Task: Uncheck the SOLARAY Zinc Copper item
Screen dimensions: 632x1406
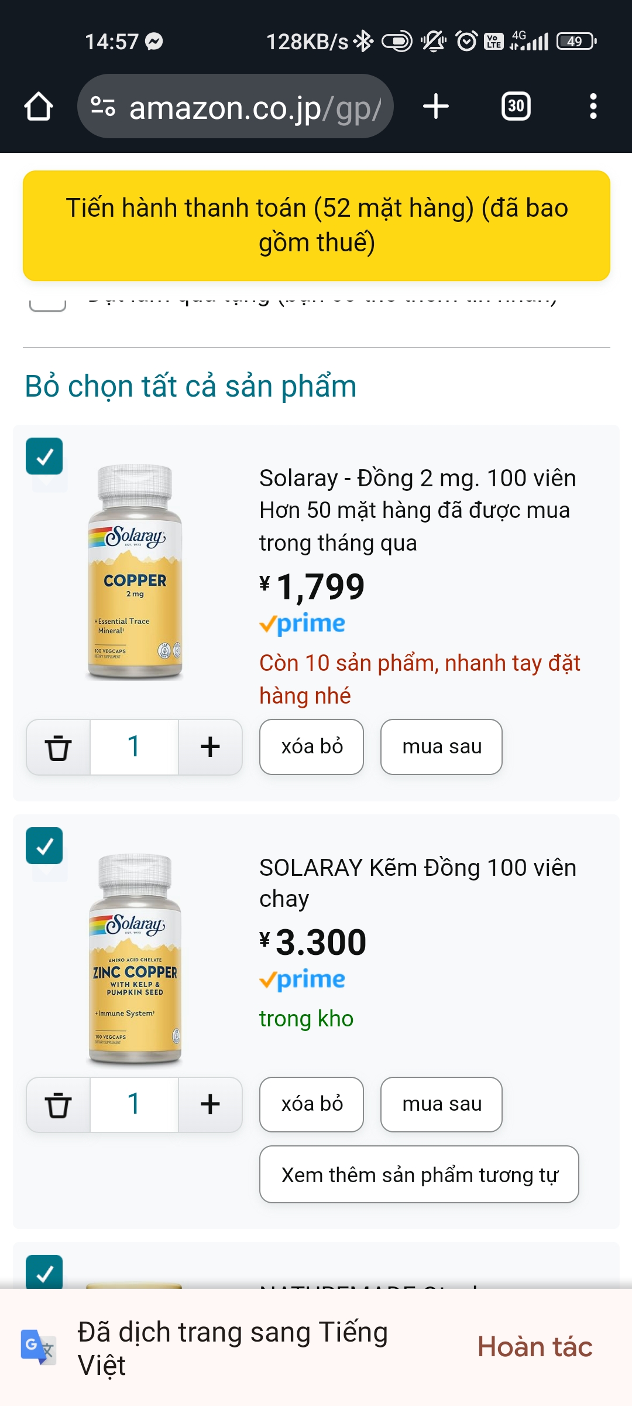Action: tap(44, 846)
